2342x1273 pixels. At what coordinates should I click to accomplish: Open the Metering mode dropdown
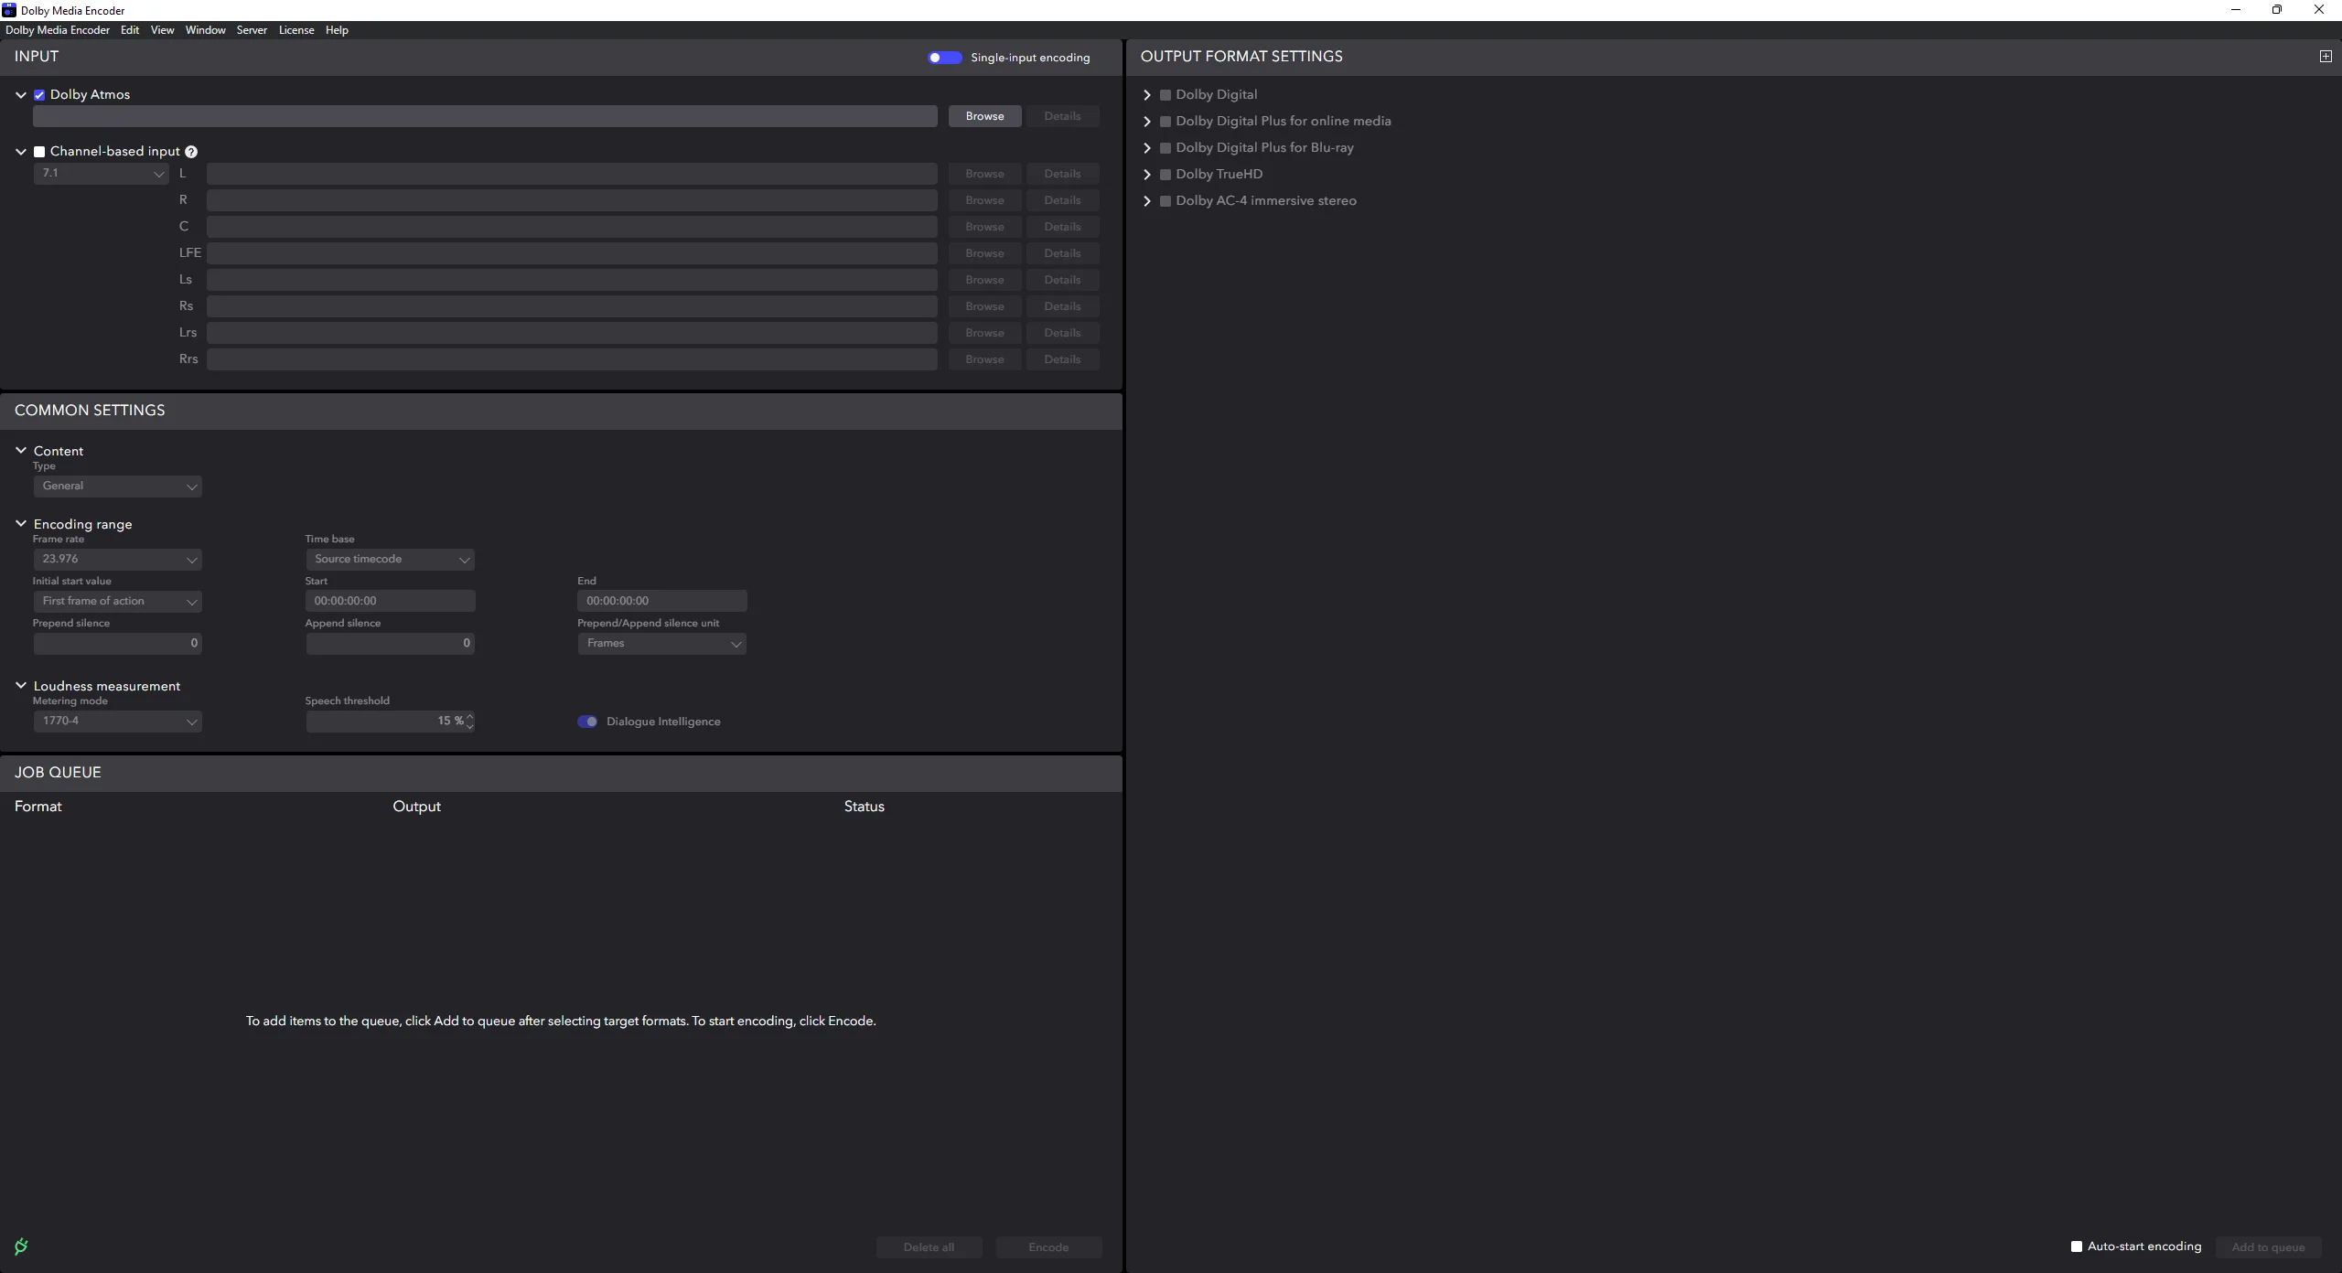tap(117, 721)
